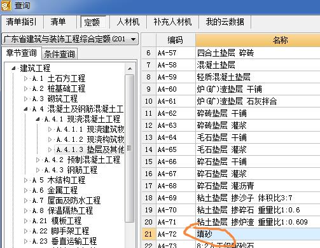Select tree item A.3 砌筑工程
This screenshot has width=320, height=248.
click(x=55, y=99)
